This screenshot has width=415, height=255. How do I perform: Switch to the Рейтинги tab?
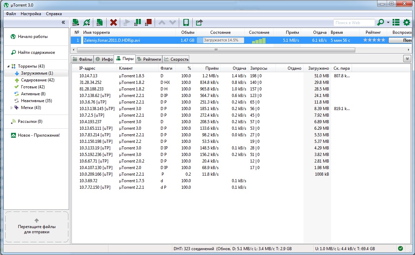(149, 59)
